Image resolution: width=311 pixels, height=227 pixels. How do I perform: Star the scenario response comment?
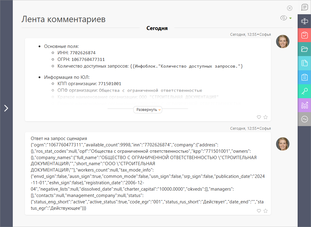pos(265,211)
